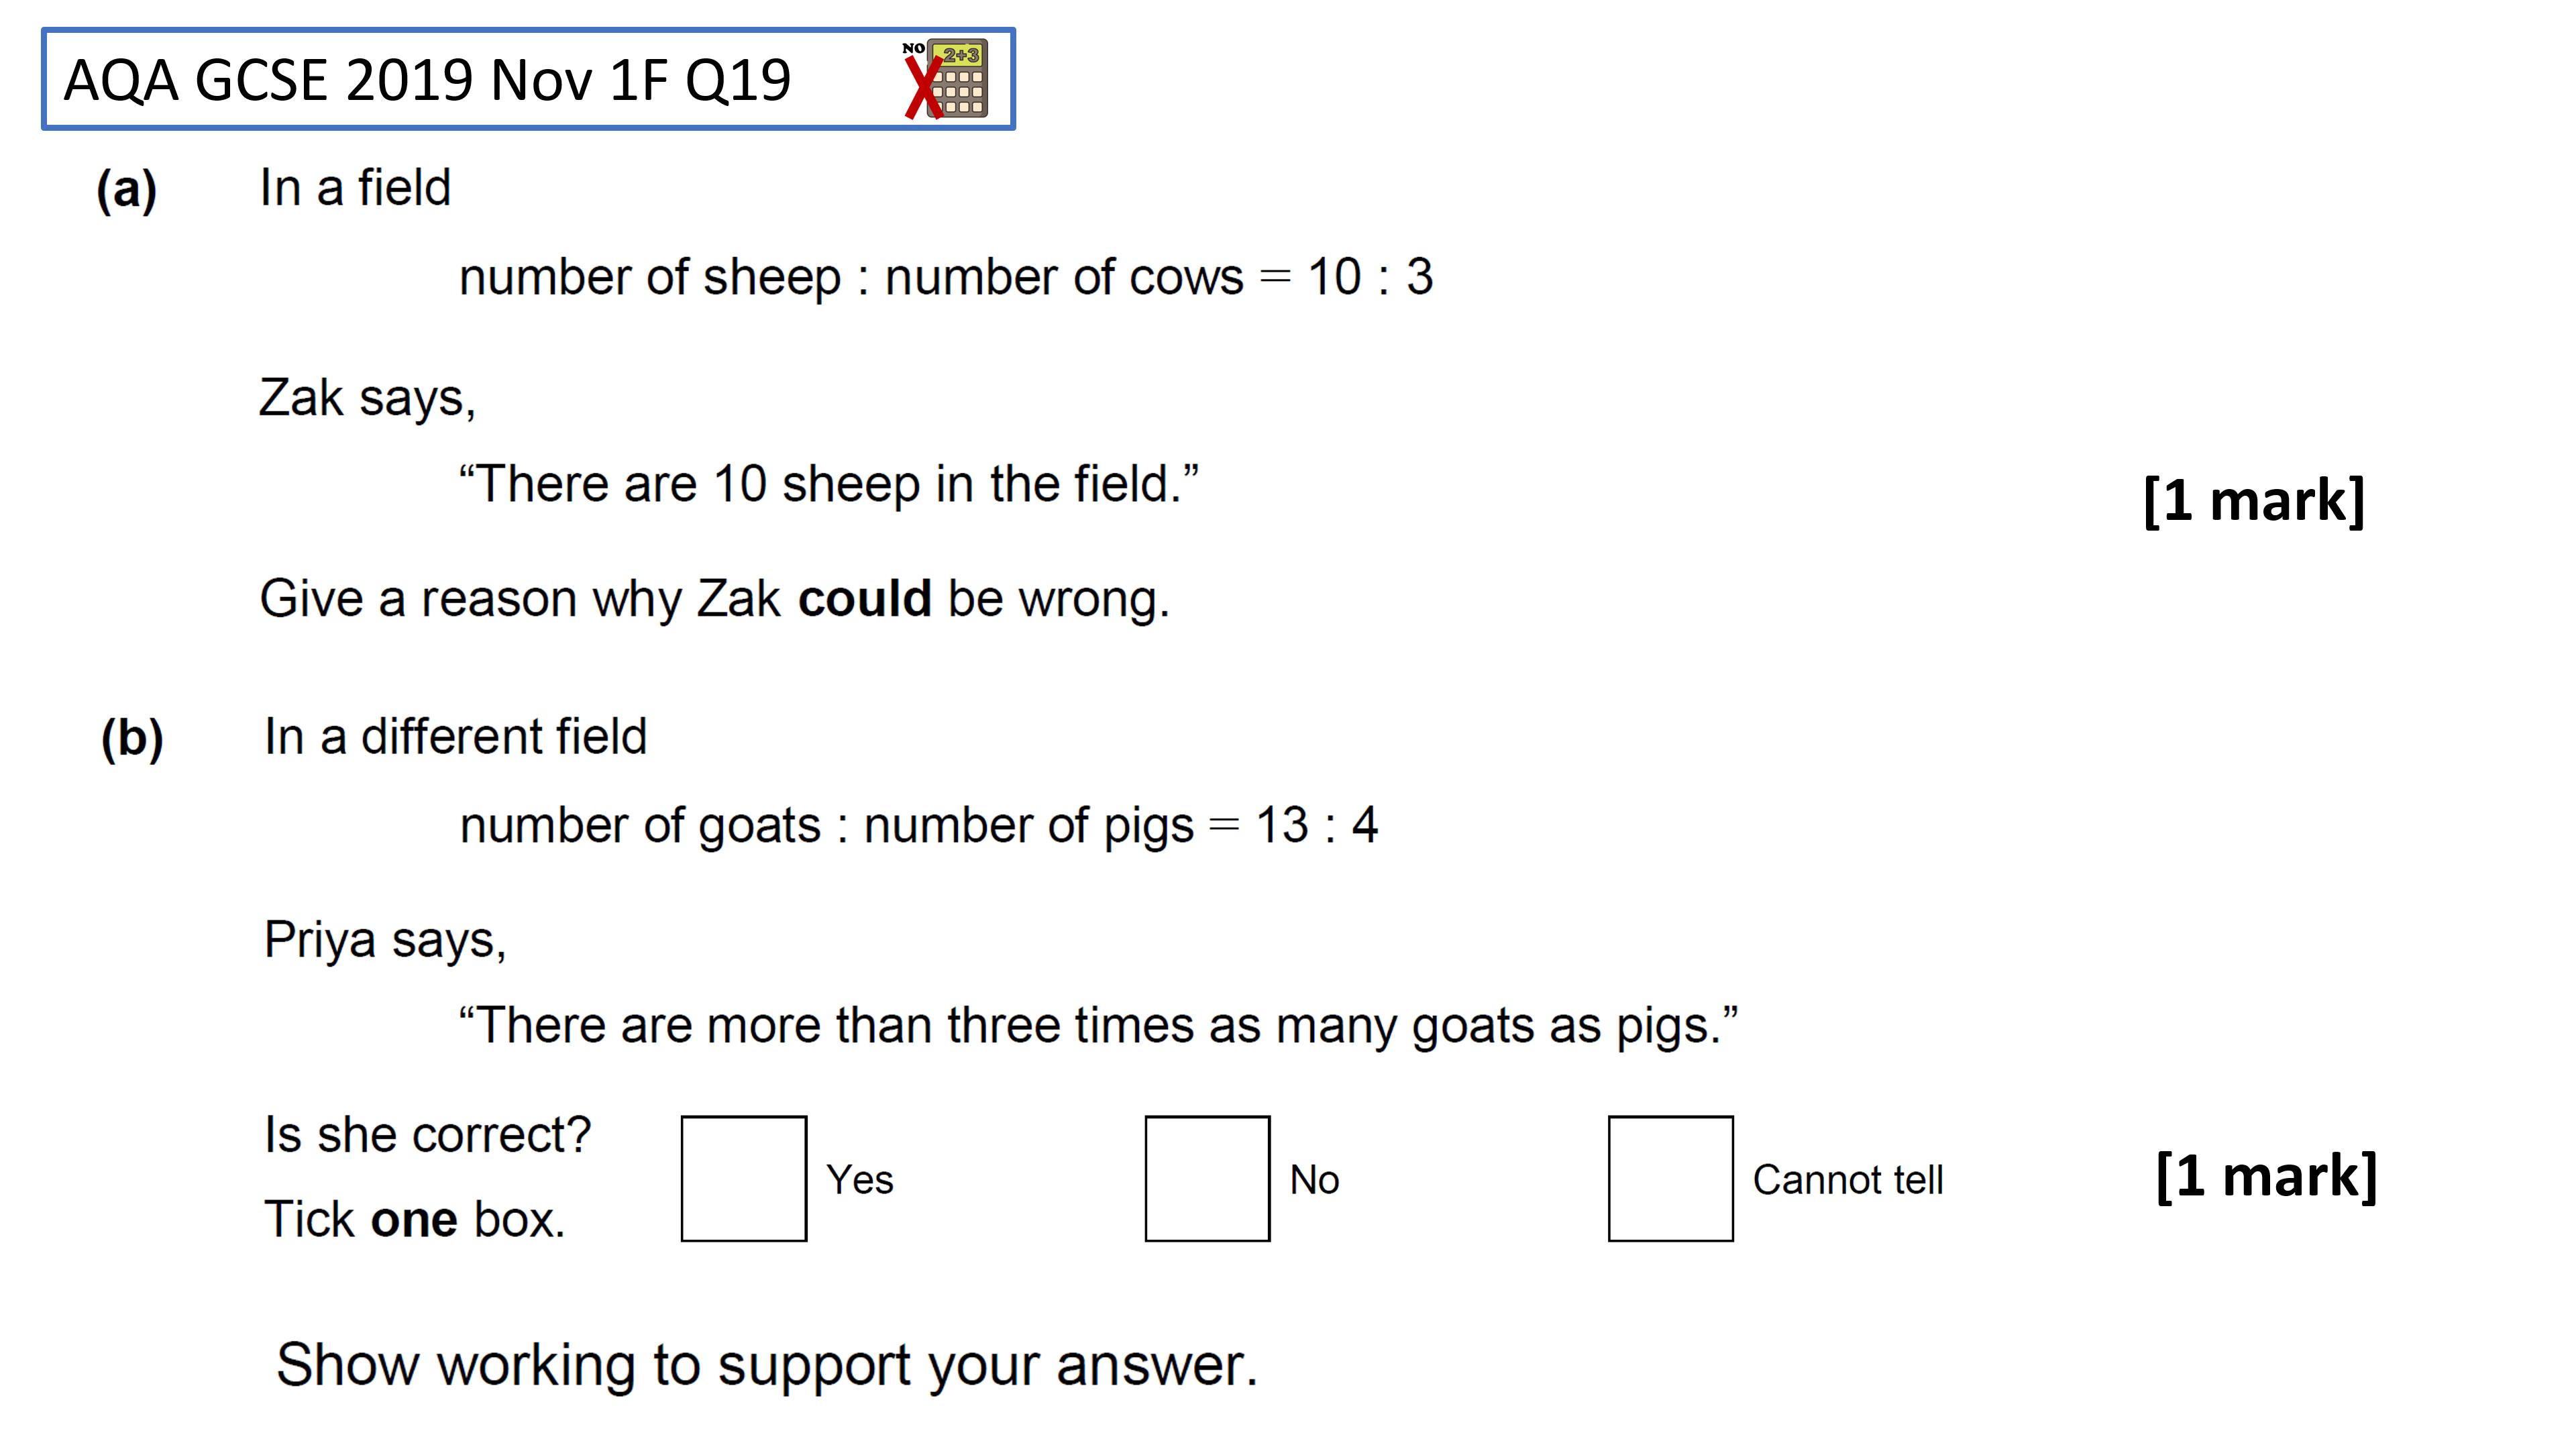Click the 'Cannot tell' label text
The width and height of the screenshot is (2576, 1449).
pyautogui.click(x=1848, y=1180)
